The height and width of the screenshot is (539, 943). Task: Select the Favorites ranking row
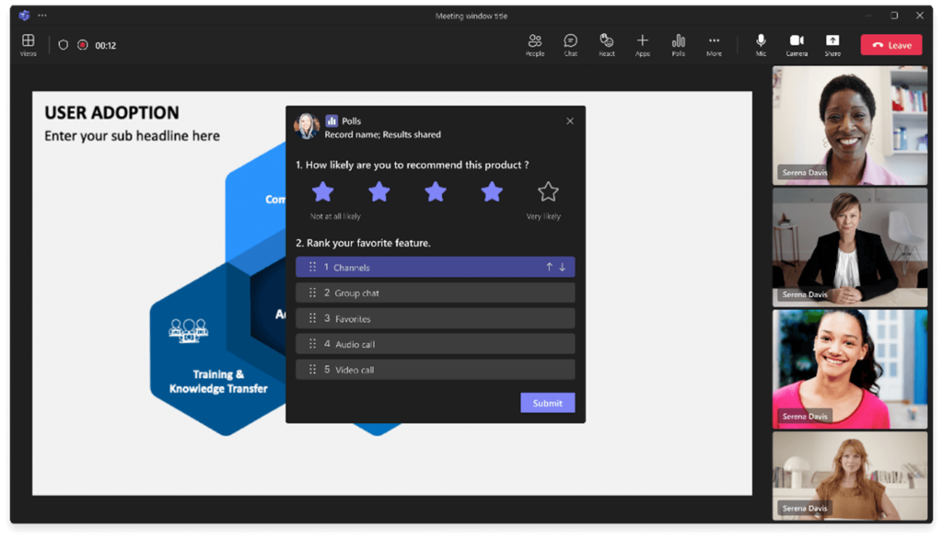436,318
